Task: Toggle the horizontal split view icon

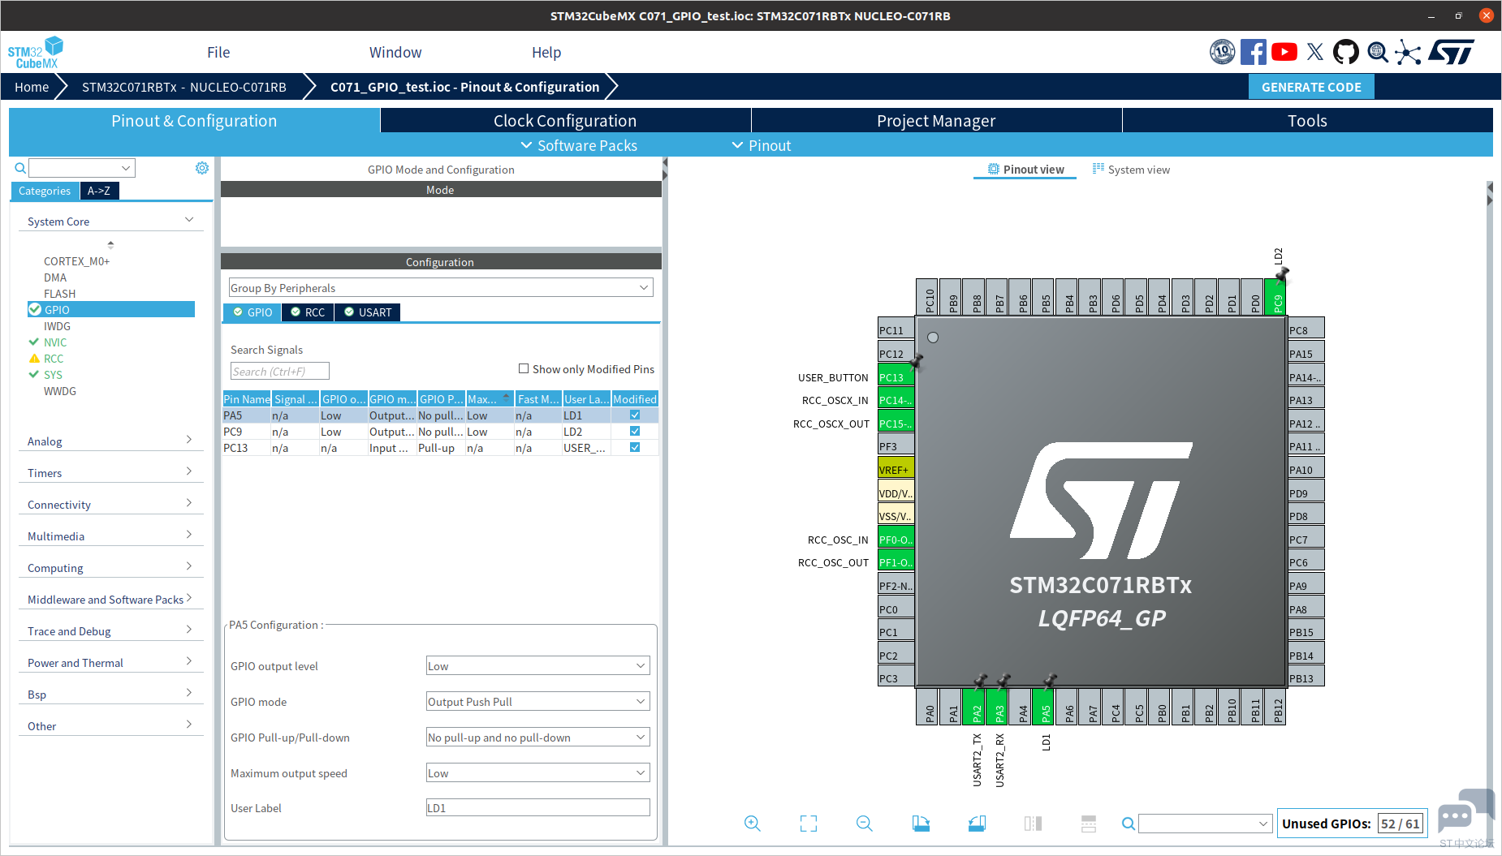Action: coord(1089,824)
